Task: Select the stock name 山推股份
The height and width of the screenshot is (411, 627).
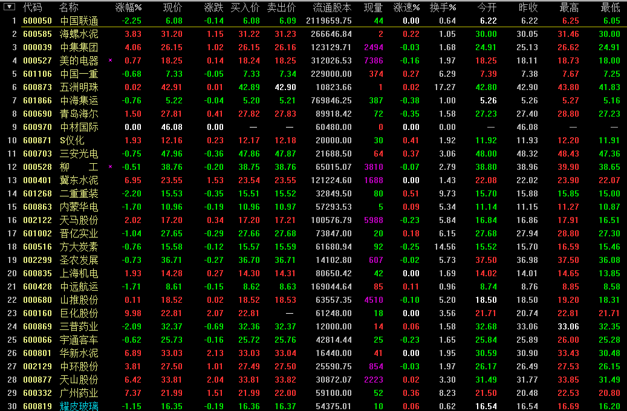Action: [x=79, y=300]
